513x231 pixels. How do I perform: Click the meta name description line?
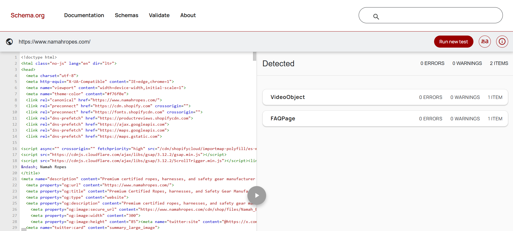pyautogui.click(x=138, y=179)
